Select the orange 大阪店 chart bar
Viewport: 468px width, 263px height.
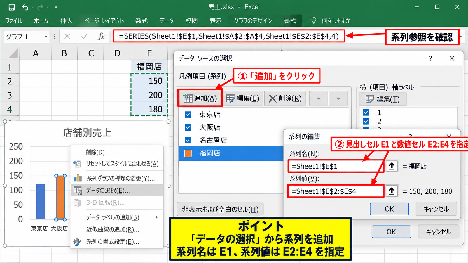(x=60, y=197)
